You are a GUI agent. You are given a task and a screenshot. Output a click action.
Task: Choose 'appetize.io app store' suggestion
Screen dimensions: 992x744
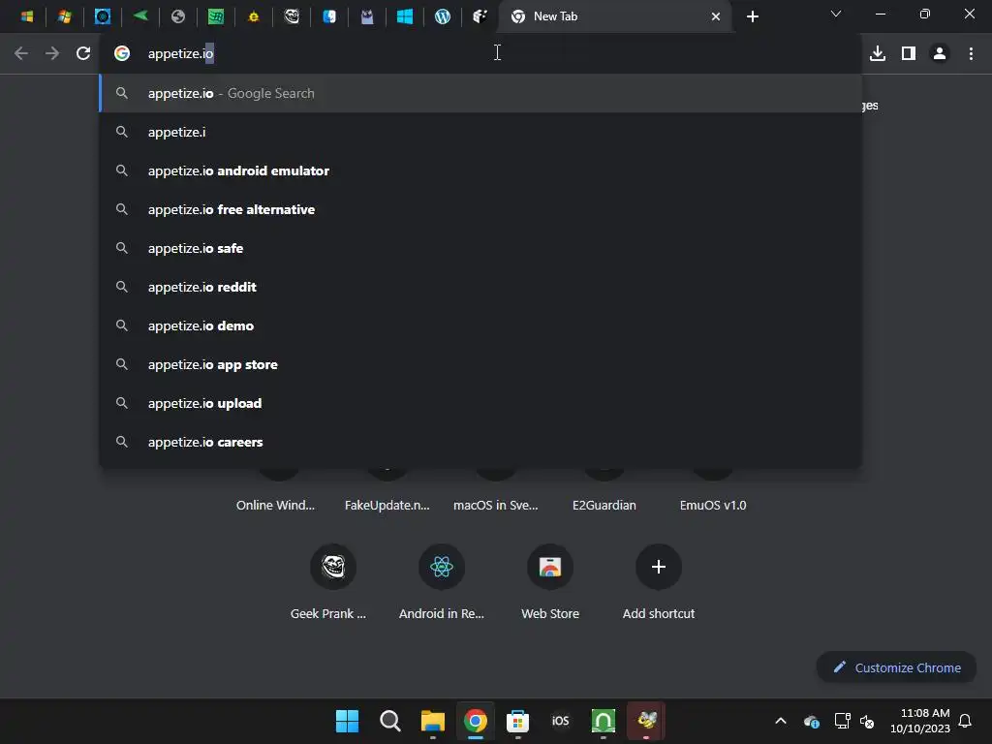click(x=480, y=364)
